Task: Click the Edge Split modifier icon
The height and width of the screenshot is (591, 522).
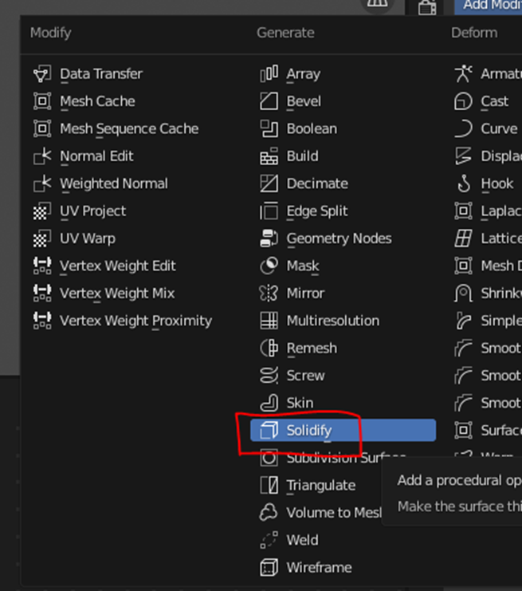Action: click(269, 211)
